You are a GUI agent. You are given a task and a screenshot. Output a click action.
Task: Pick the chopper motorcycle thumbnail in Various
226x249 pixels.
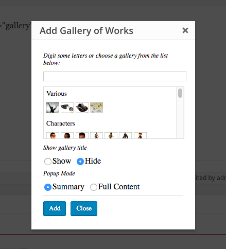[67, 108]
